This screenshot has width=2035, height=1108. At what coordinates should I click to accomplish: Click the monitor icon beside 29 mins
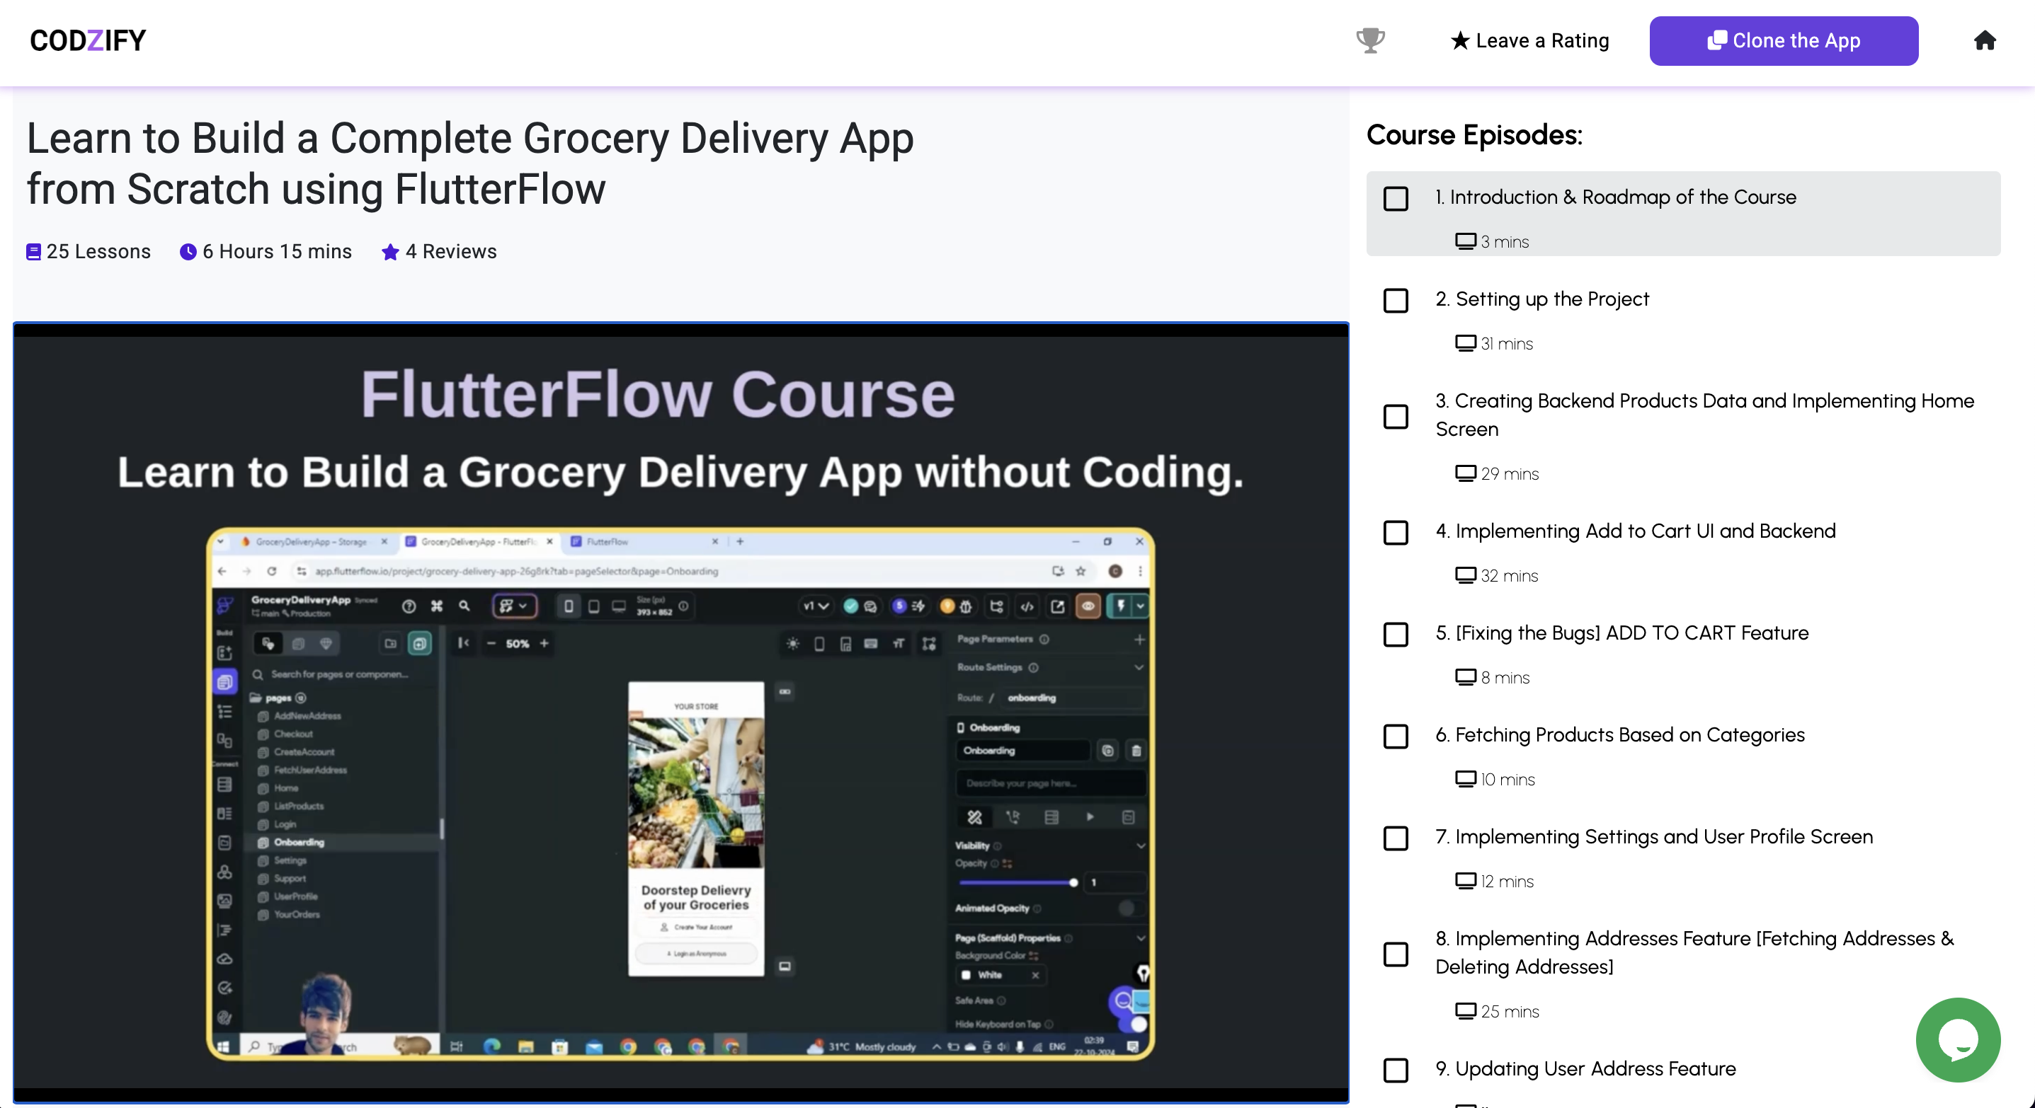(1466, 473)
